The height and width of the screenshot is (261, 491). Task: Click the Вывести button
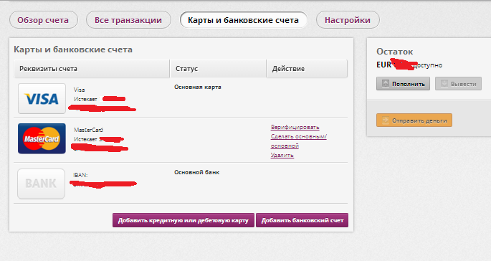[x=458, y=84]
